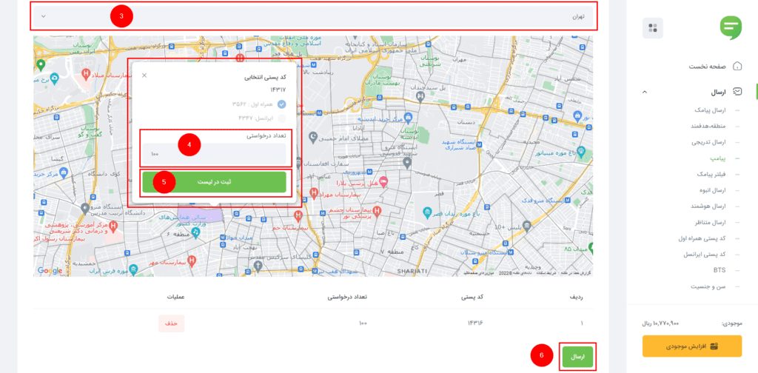
Task: Click the Google logo on the map
Action: coord(50,271)
